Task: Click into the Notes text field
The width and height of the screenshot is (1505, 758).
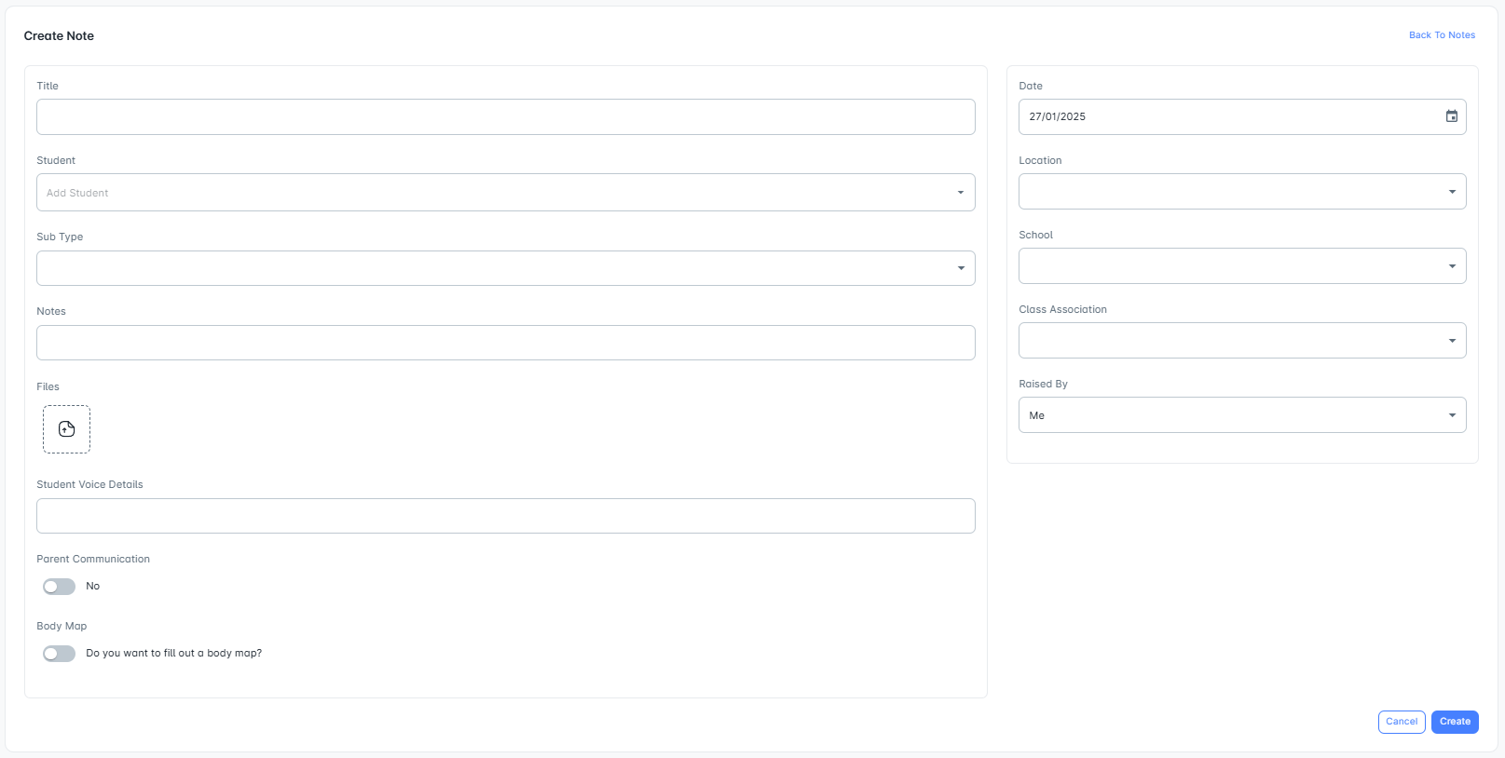Action: [506, 343]
